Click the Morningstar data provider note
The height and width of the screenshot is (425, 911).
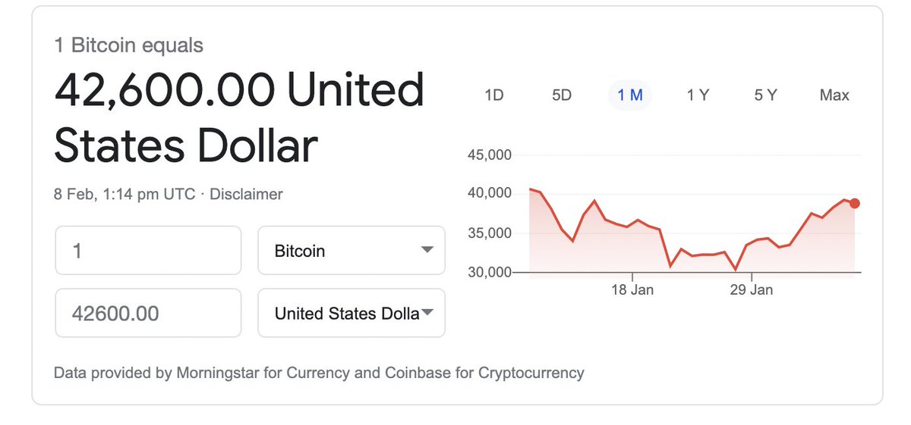[319, 373]
